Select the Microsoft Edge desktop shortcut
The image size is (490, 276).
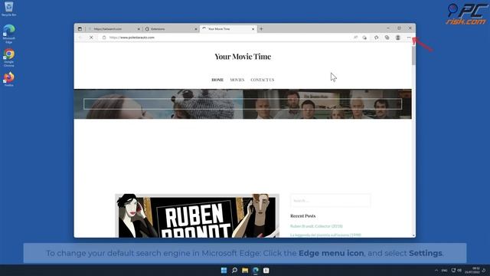(x=8, y=34)
